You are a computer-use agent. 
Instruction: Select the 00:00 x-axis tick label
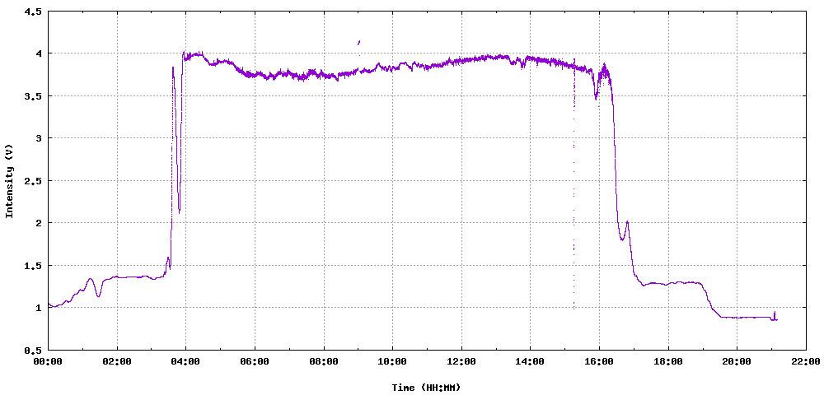(49, 361)
